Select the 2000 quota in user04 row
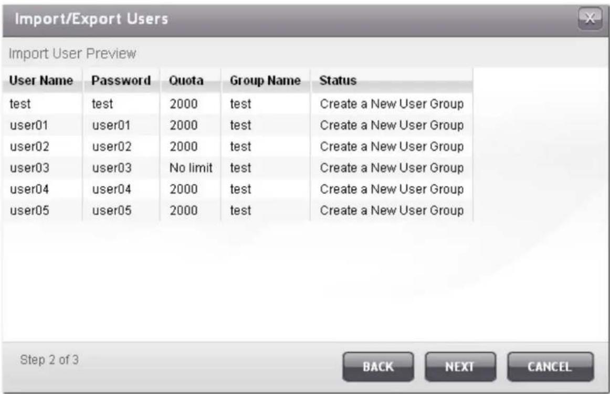Screen dimensions: 610x394 pos(184,189)
